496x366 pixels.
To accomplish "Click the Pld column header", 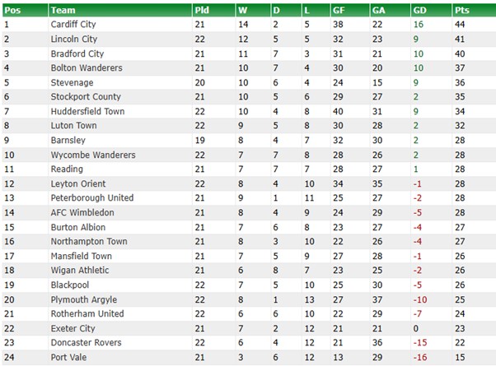I will tap(202, 10).
